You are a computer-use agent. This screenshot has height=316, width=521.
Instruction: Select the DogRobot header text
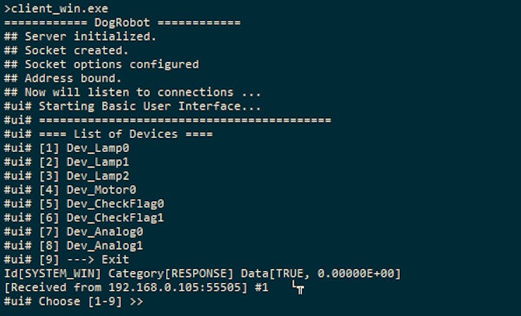pyautogui.click(x=123, y=23)
